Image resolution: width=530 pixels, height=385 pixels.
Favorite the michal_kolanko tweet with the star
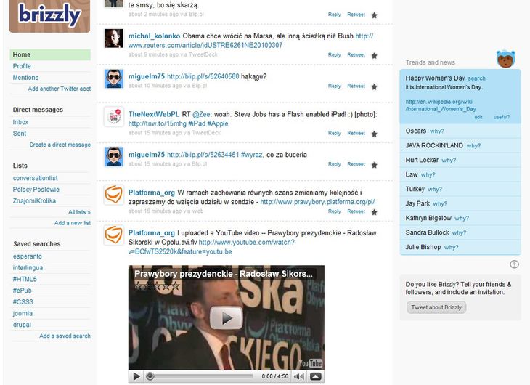point(374,55)
